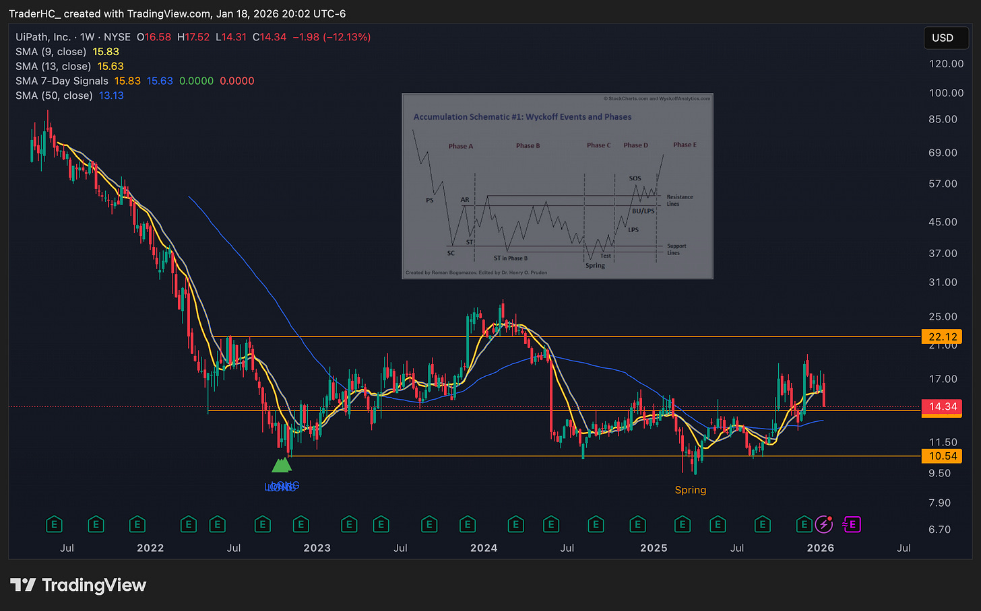Click the orange Spring text annotation

(x=691, y=490)
